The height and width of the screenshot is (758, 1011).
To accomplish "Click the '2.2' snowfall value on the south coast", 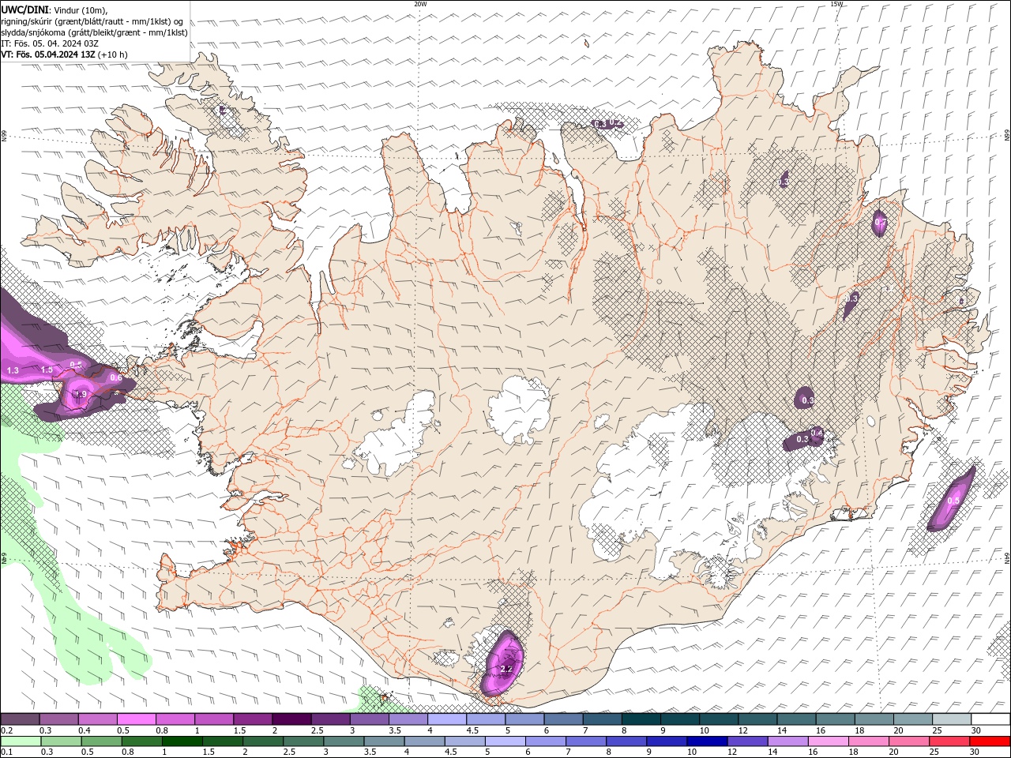I will tap(506, 669).
